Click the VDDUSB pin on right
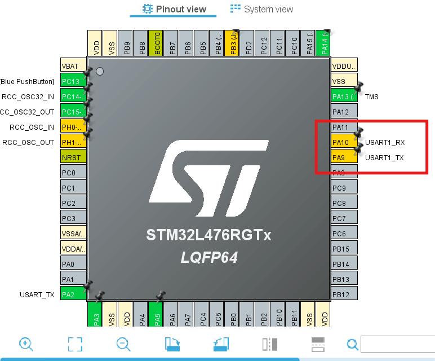 pos(344,66)
